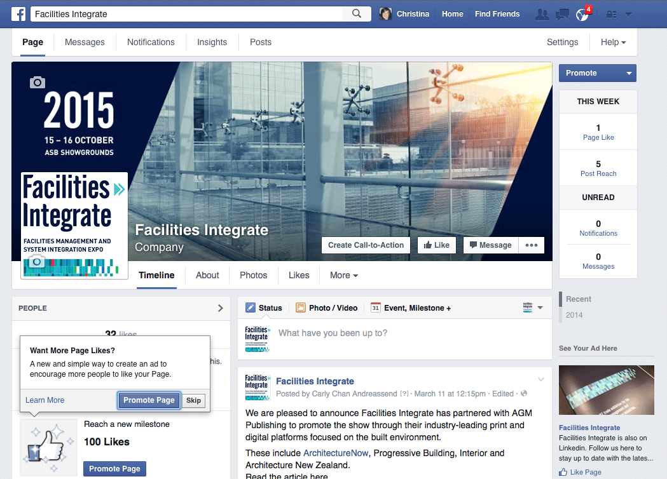667x479 pixels.
Task: Open the post timestamp March 11 link
Action: [450, 394]
